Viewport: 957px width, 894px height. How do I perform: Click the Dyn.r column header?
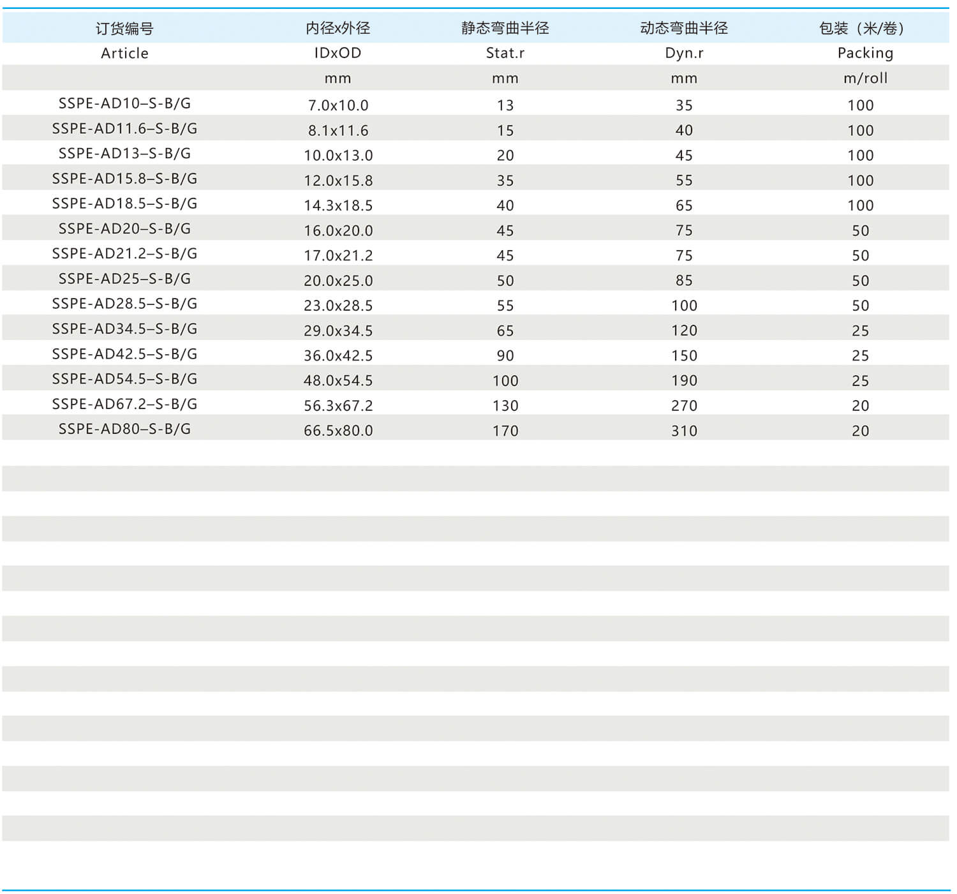point(684,53)
